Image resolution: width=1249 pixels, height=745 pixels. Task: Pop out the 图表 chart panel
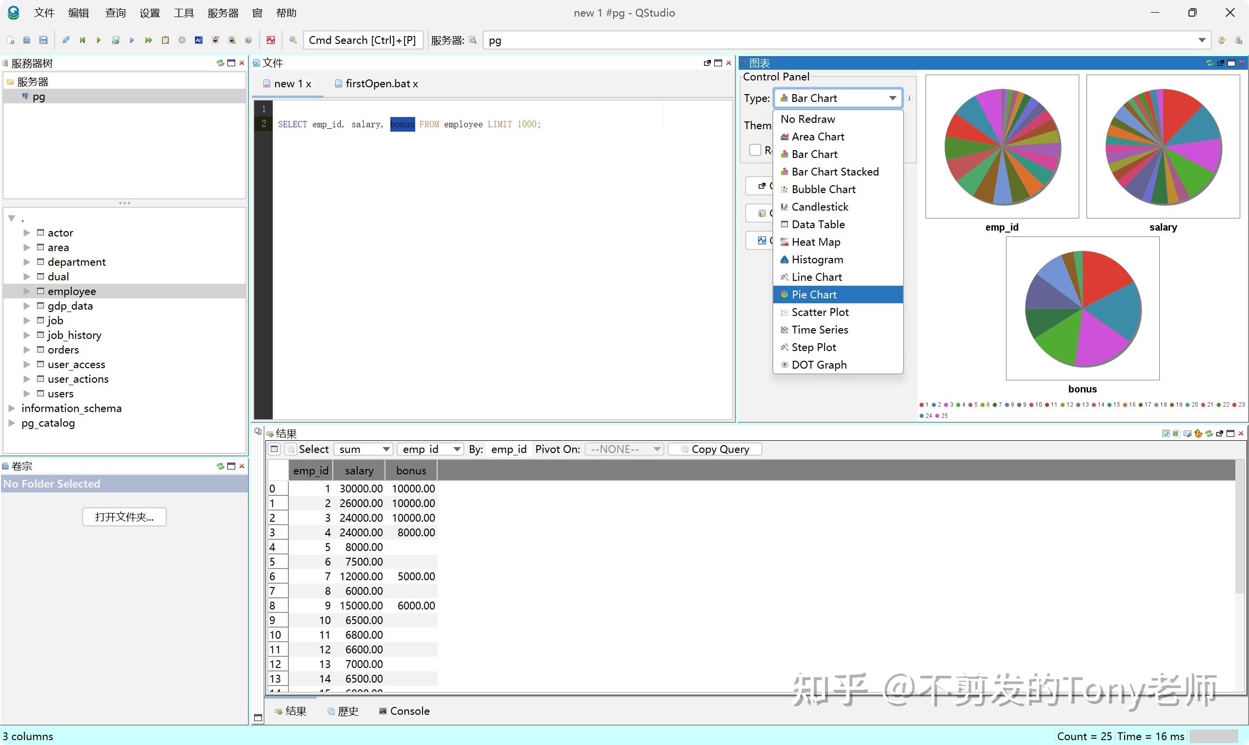pos(1220,63)
